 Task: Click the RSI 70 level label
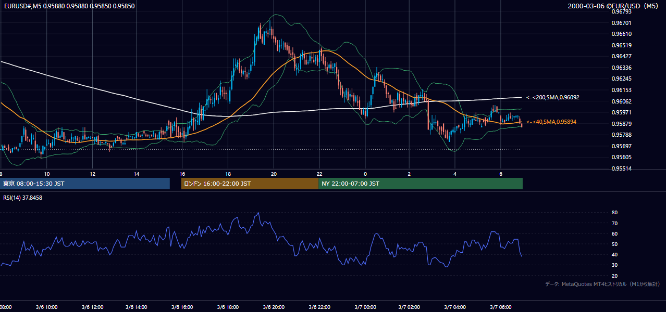pyautogui.click(x=614, y=223)
